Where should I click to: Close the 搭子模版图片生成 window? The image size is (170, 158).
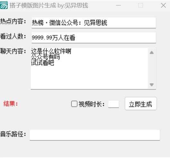(x=163, y=5)
